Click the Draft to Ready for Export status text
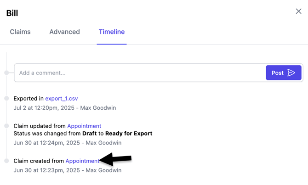 coord(83,134)
